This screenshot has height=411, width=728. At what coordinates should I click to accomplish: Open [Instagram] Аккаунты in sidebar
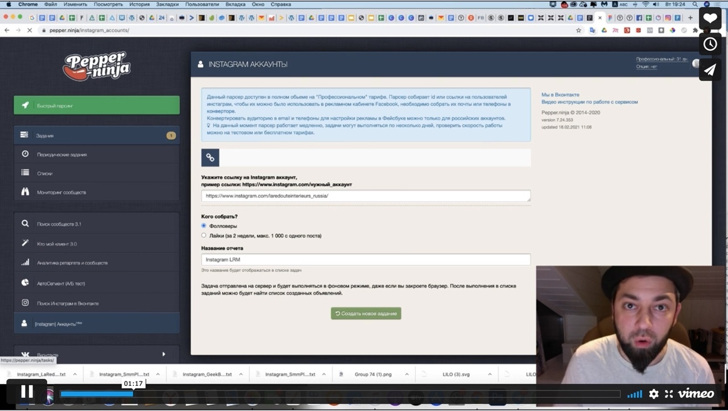click(x=97, y=323)
